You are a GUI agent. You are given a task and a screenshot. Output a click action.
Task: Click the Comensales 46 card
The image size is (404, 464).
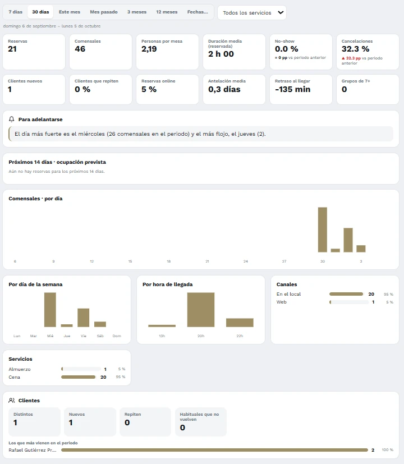tap(100, 52)
